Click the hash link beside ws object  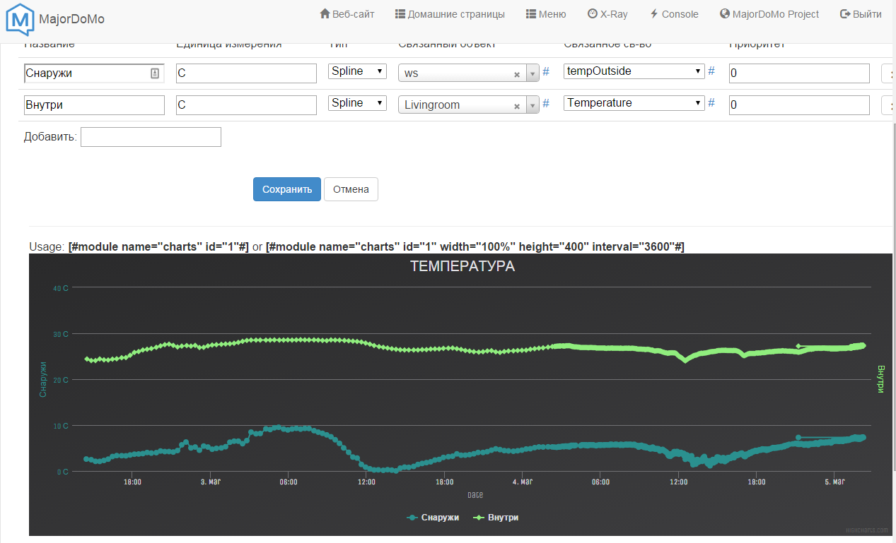point(546,72)
